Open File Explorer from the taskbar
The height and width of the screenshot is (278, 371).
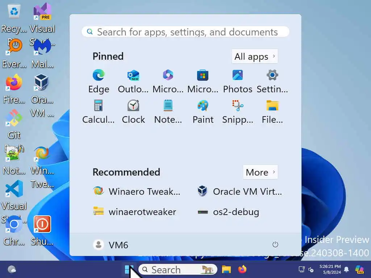pos(226,269)
